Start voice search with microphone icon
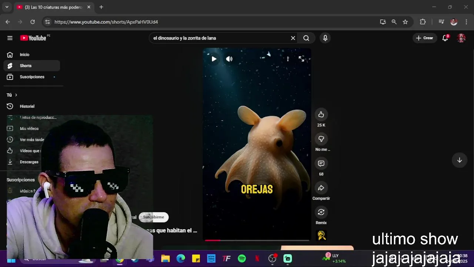 point(325,38)
